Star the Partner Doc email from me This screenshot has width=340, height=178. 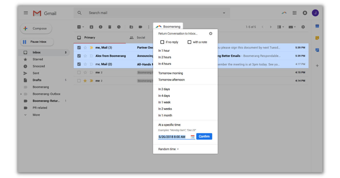[85, 47]
